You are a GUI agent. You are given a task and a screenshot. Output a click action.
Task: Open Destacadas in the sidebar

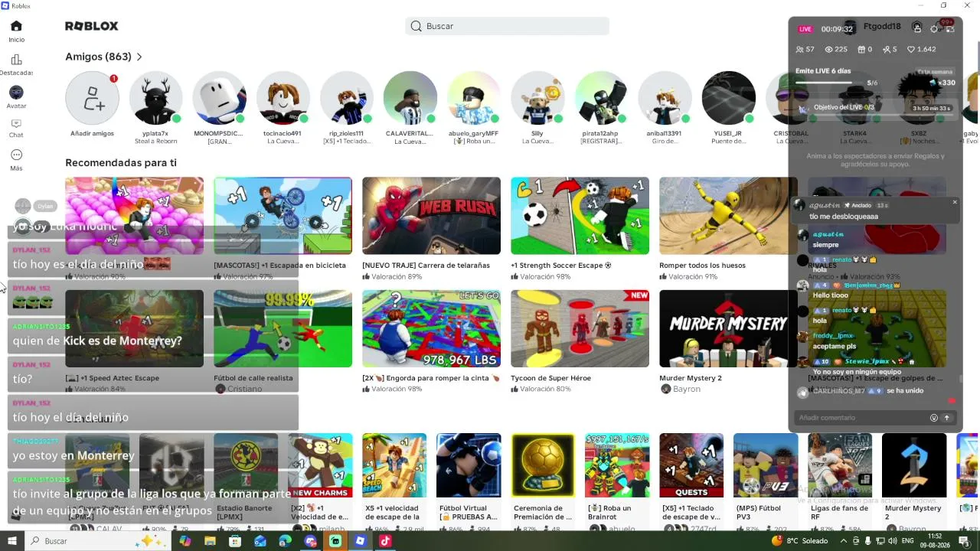(16, 65)
